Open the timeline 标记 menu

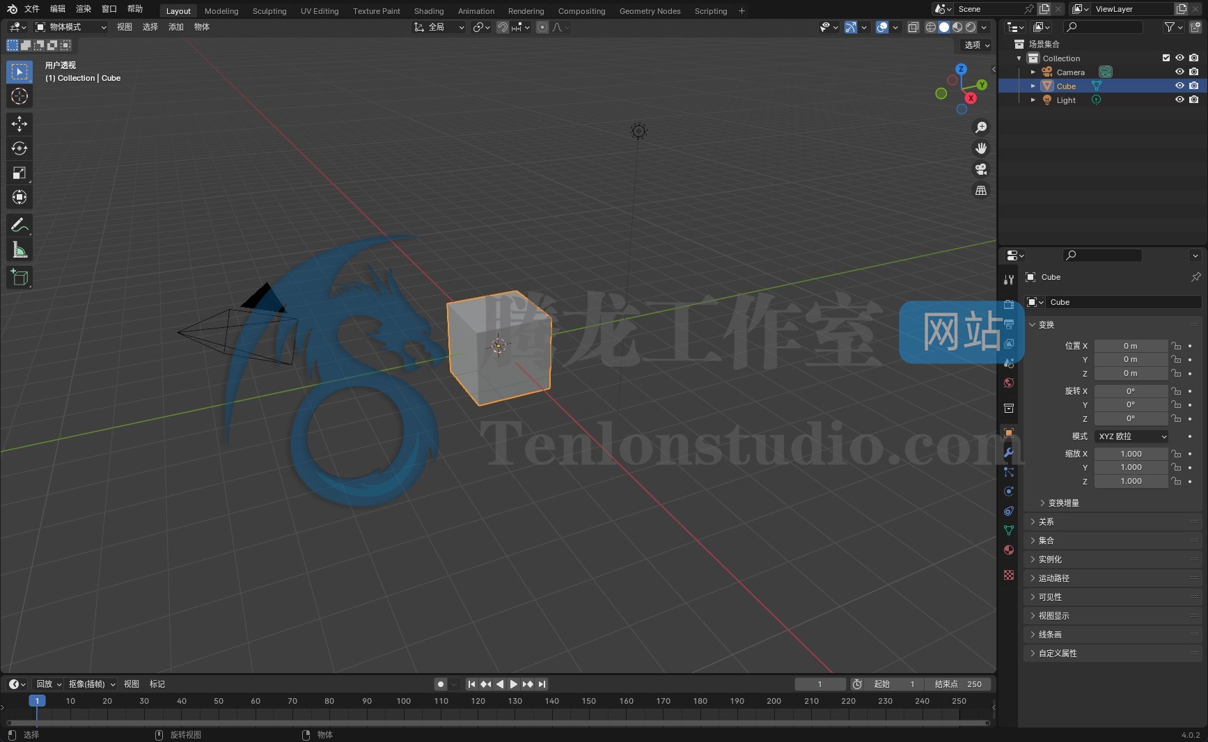(x=157, y=684)
